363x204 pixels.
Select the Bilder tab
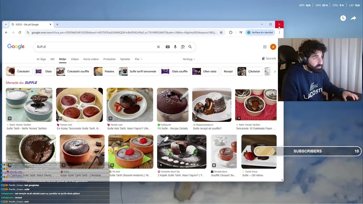[63, 59]
